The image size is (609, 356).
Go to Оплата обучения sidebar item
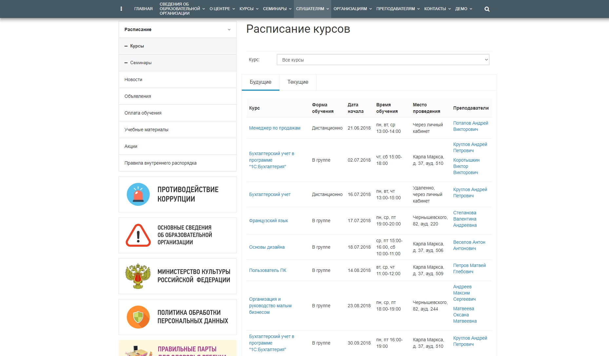143,113
